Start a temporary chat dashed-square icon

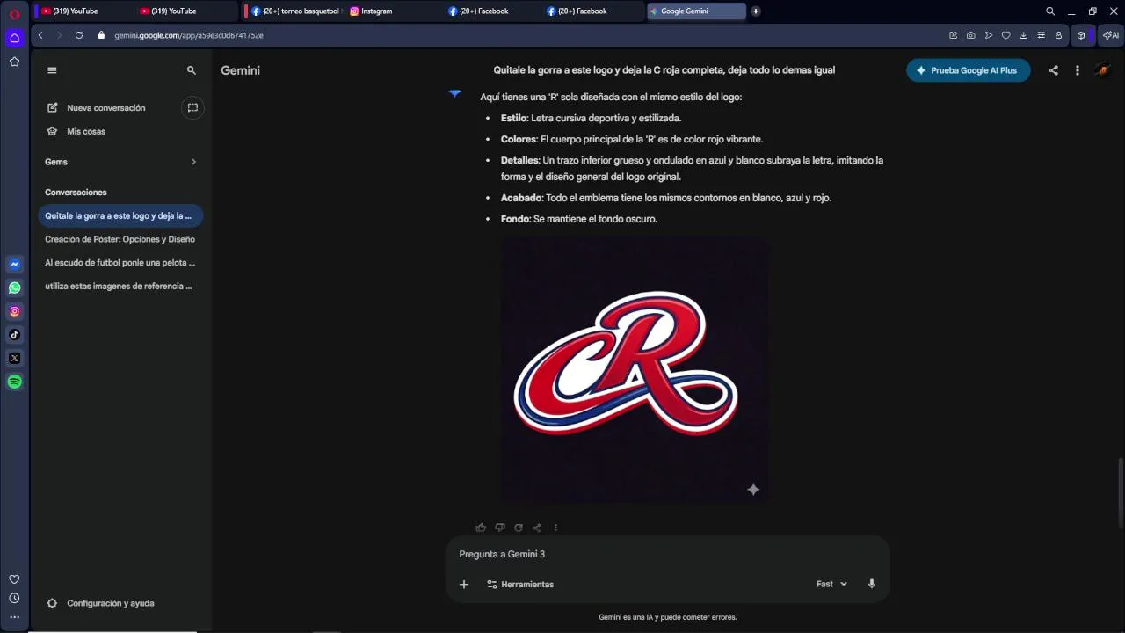point(192,107)
